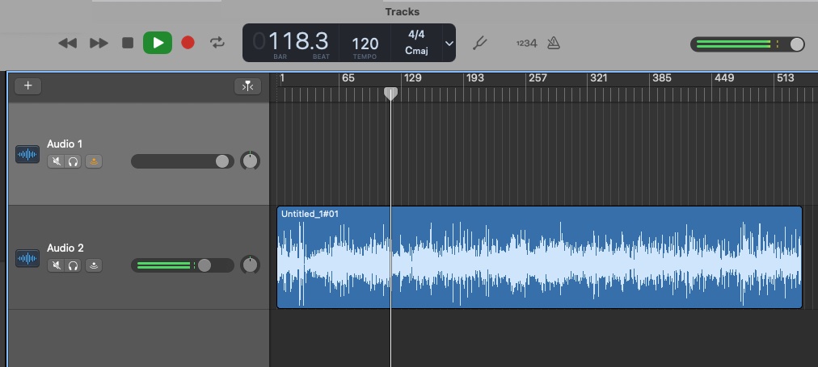Select the Untitled_1#01 audio region
Image resolution: width=818 pixels, height=367 pixels.
tap(539, 257)
